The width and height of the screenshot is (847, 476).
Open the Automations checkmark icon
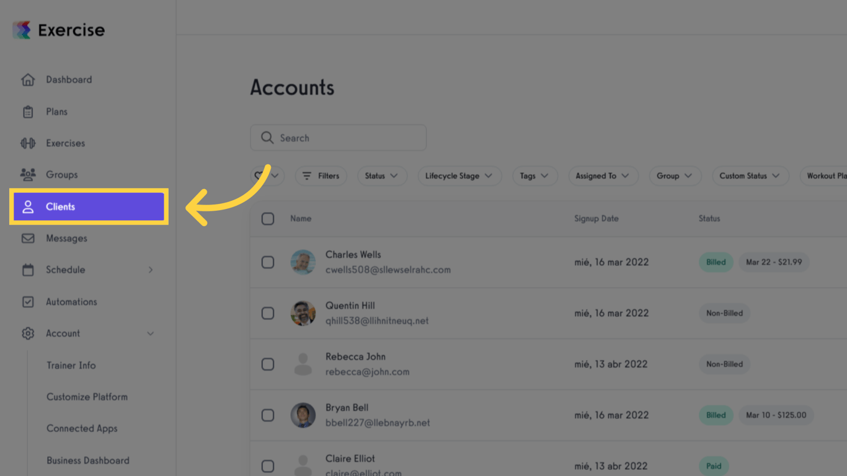[x=28, y=302]
